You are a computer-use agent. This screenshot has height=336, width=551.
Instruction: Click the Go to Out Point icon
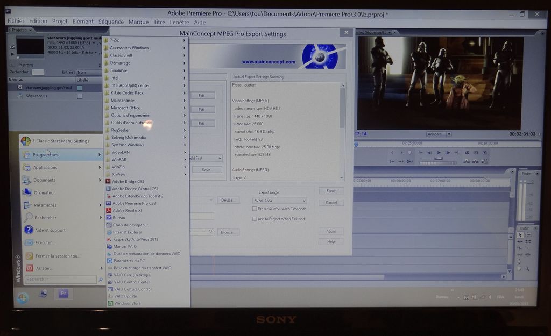point(401,161)
